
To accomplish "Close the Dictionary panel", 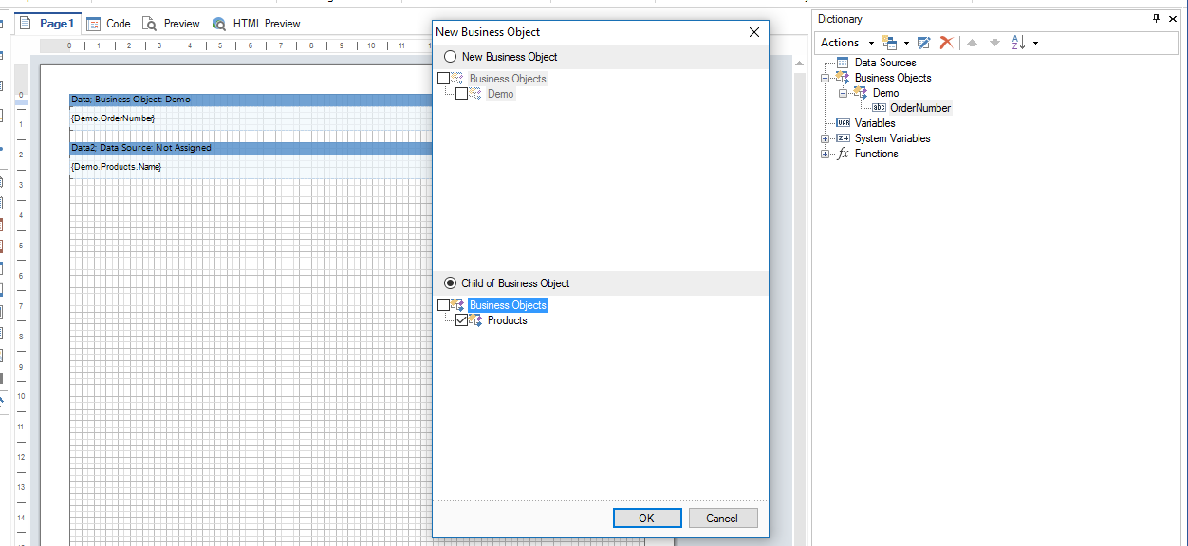I will pos(1175,19).
